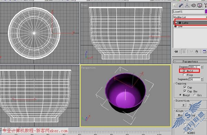This screenshot has height=135, width=207.
Task: Click Remove Modifier trash icon
Action: pos(197,52)
